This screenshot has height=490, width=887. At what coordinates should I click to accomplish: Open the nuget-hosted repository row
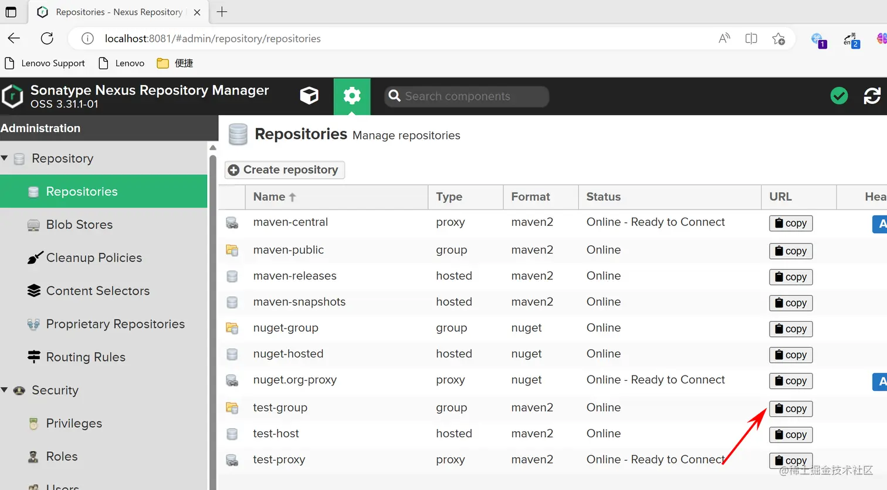(288, 354)
